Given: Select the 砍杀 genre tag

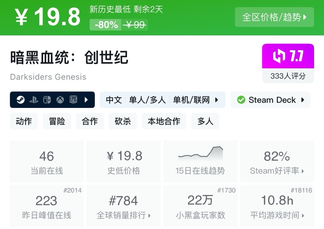Looking at the screenshot, I should pos(123,121).
